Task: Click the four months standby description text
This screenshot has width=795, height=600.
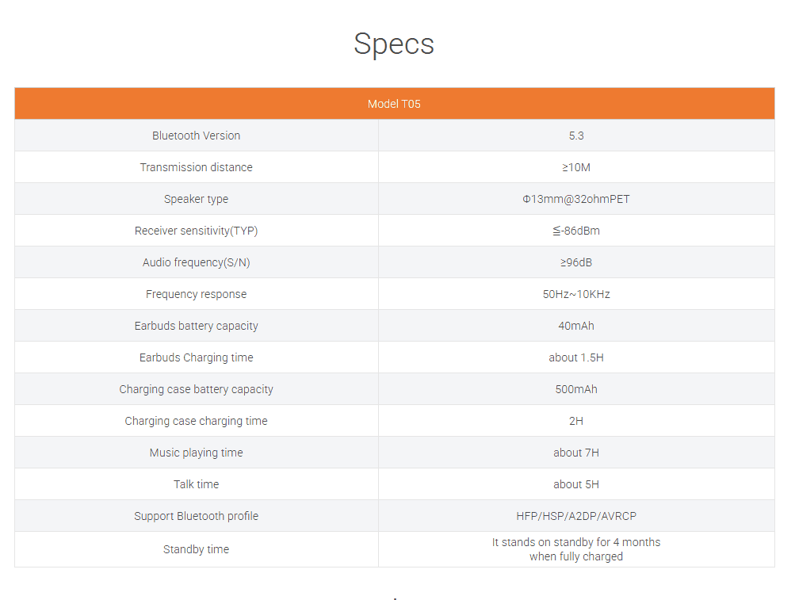Action: click(576, 549)
